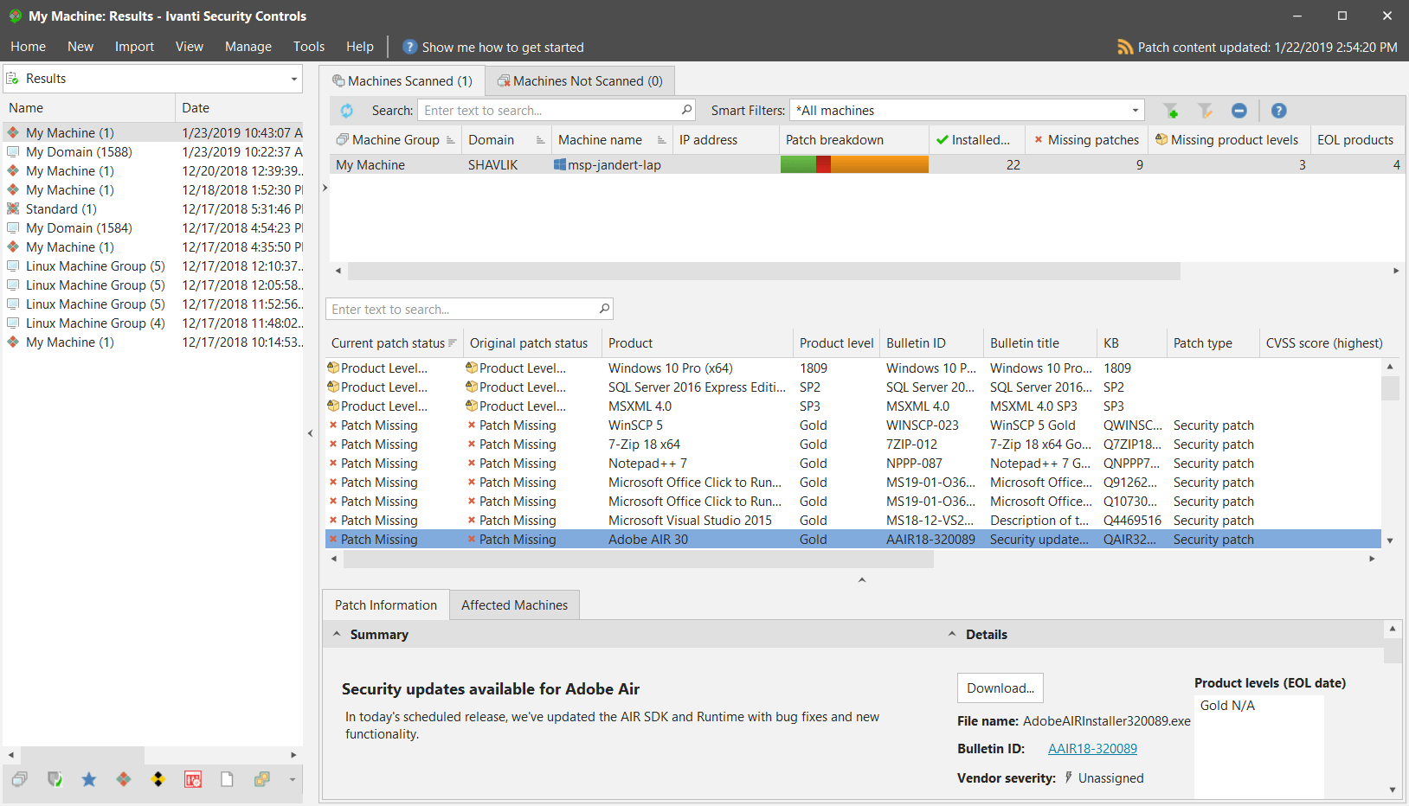Click the blue question icon before Show me how
1409x806 pixels.
(x=410, y=47)
